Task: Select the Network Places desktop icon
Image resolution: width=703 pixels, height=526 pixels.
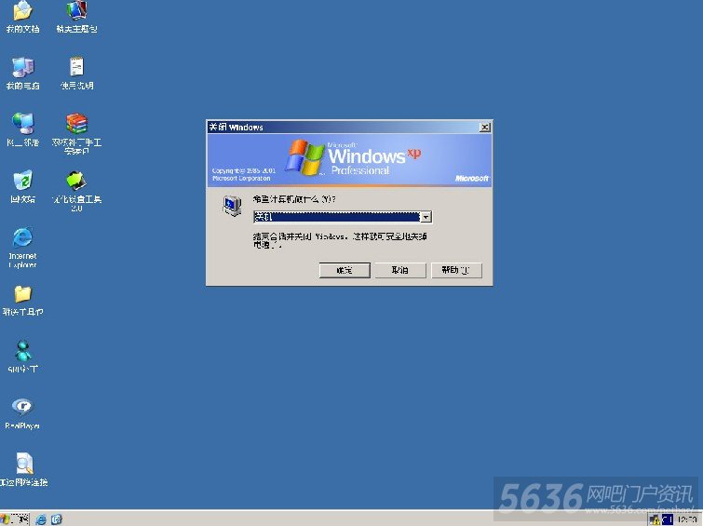Action: coord(22,129)
